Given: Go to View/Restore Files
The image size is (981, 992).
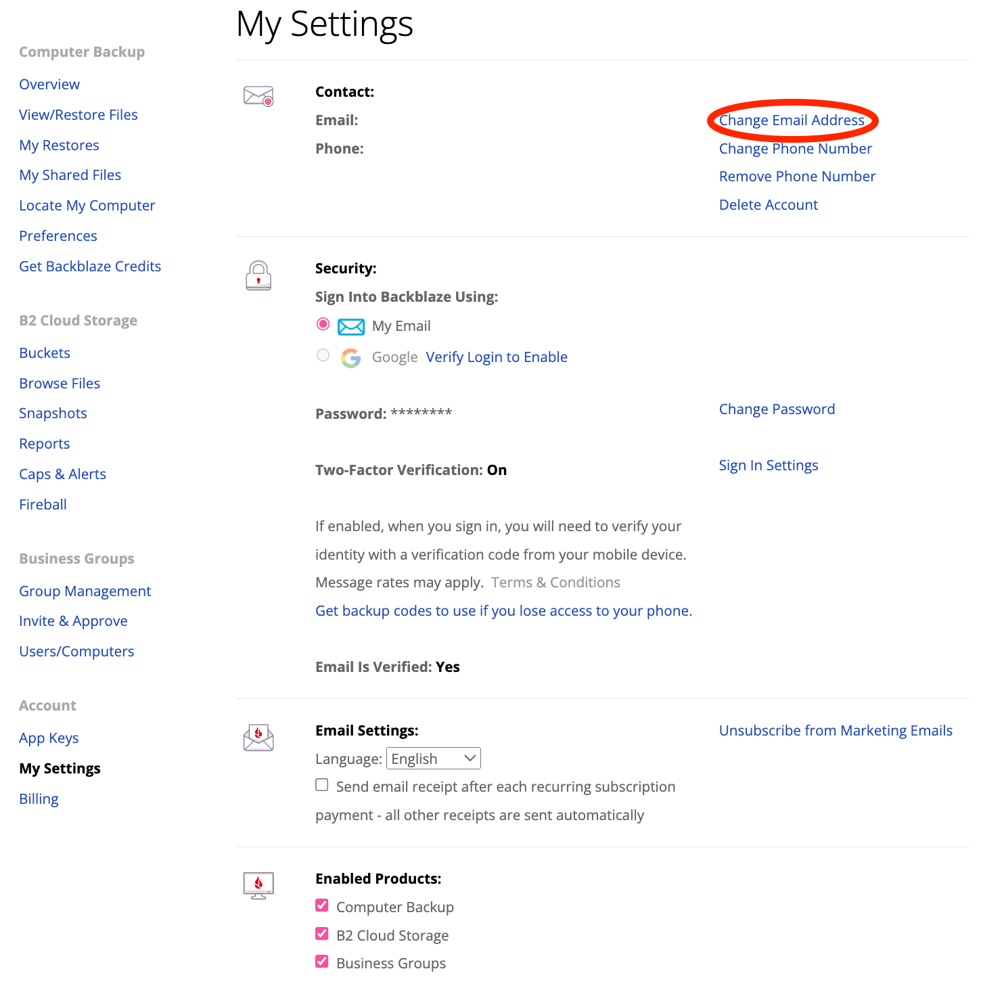Looking at the screenshot, I should coord(78,115).
